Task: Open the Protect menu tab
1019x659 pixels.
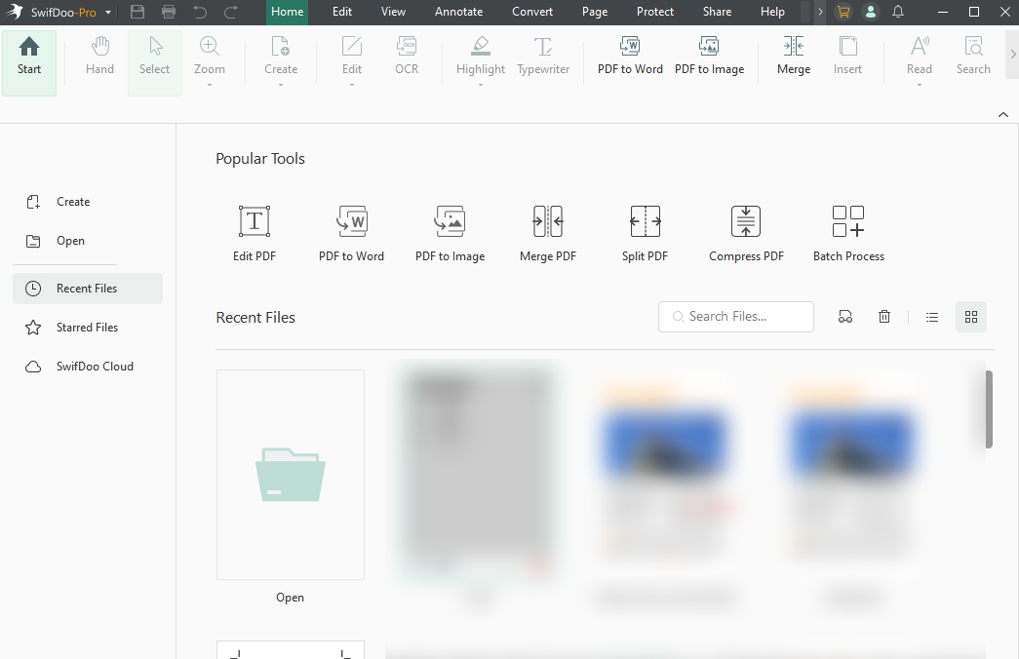Action: pos(654,12)
